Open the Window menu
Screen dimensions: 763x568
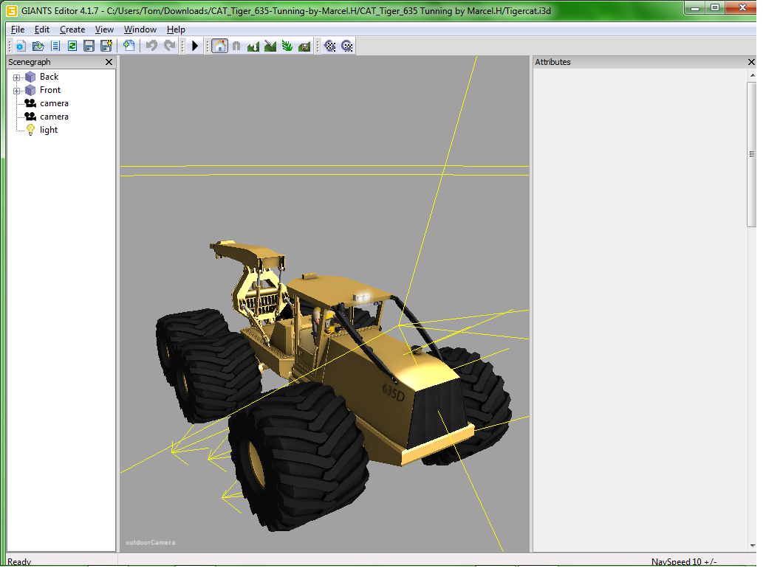[140, 30]
